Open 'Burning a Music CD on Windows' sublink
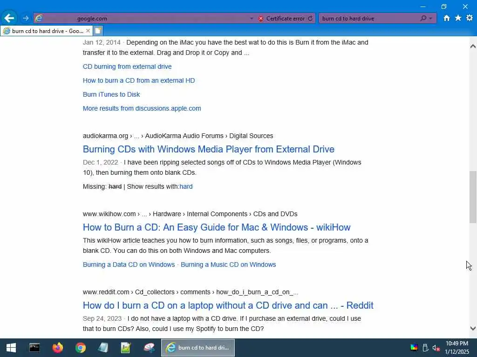 click(228, 264)
